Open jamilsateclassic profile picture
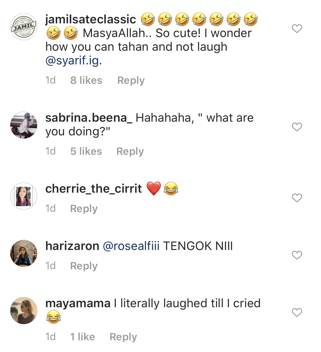The height and width of the screenshot is (352, 321). coord(24,27)
